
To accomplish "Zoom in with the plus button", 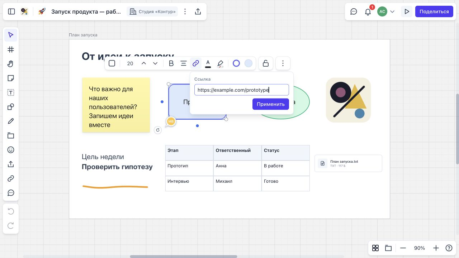I will pyautogui.click(x=436, y=248).
